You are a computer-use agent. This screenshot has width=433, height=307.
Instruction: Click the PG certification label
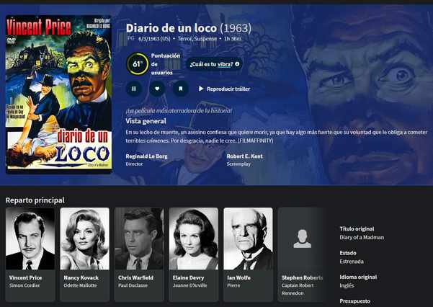point(131,38)
